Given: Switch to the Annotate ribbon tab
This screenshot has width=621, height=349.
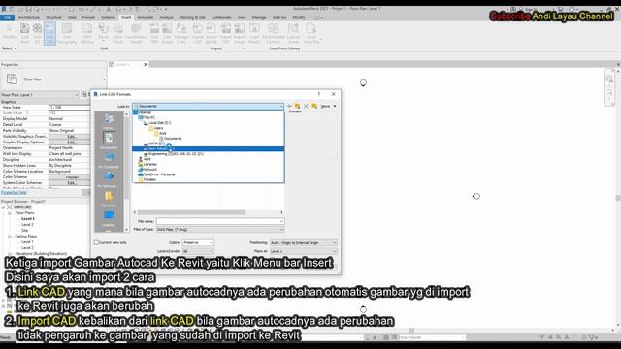Looking at the screenshot, I should pos(145,17).
